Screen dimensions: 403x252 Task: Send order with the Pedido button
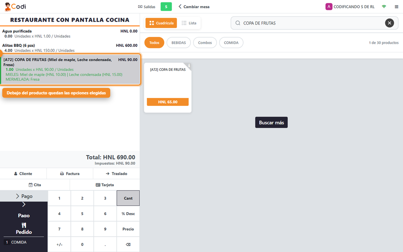click(24, 229)
